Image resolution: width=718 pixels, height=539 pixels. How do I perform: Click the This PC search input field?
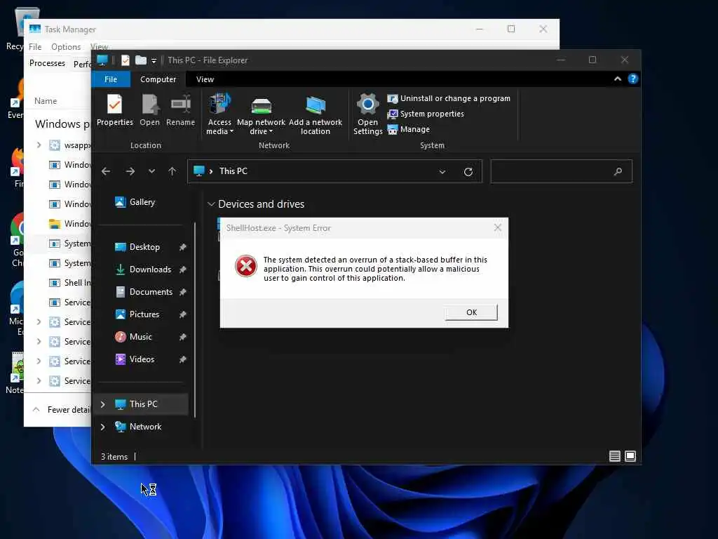click(x=561, y=171)
